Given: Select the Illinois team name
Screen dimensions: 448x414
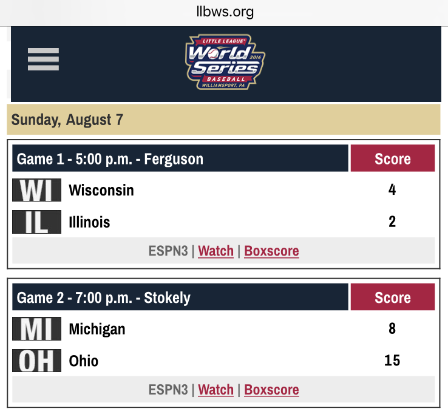Looking at the screenshot, I should [89, 222].
